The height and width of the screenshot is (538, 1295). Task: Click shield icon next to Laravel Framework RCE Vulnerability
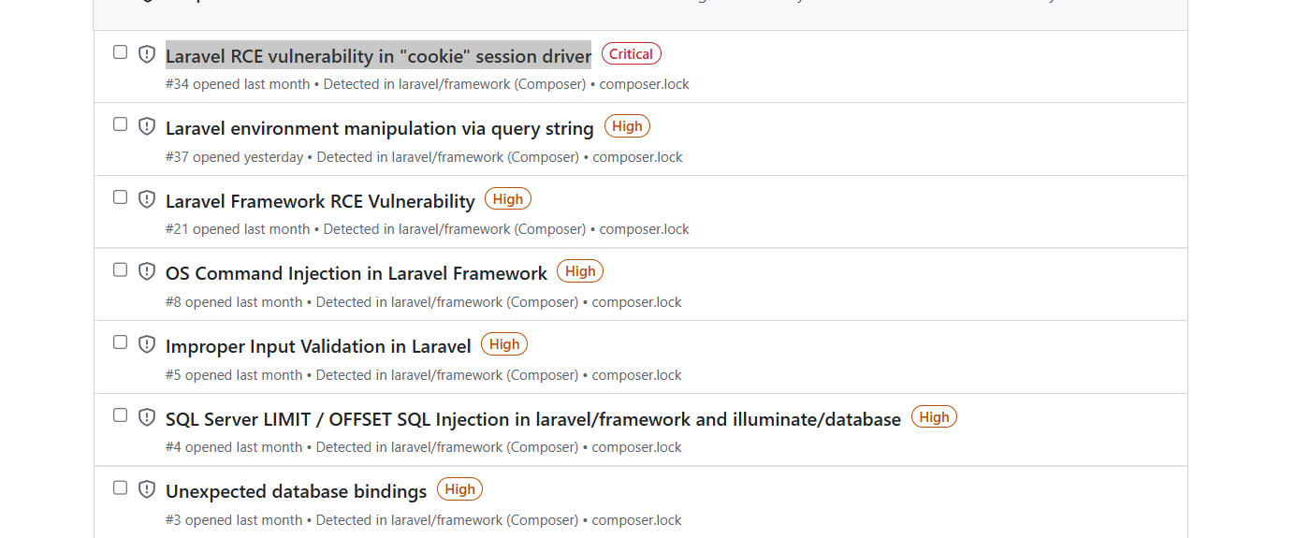147,199
